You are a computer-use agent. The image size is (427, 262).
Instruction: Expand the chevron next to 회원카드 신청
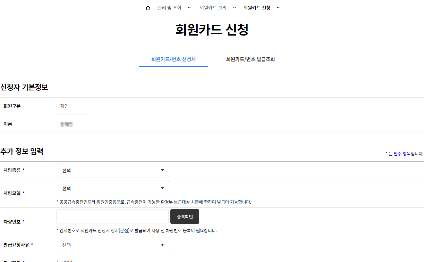(x=278, y=7)
